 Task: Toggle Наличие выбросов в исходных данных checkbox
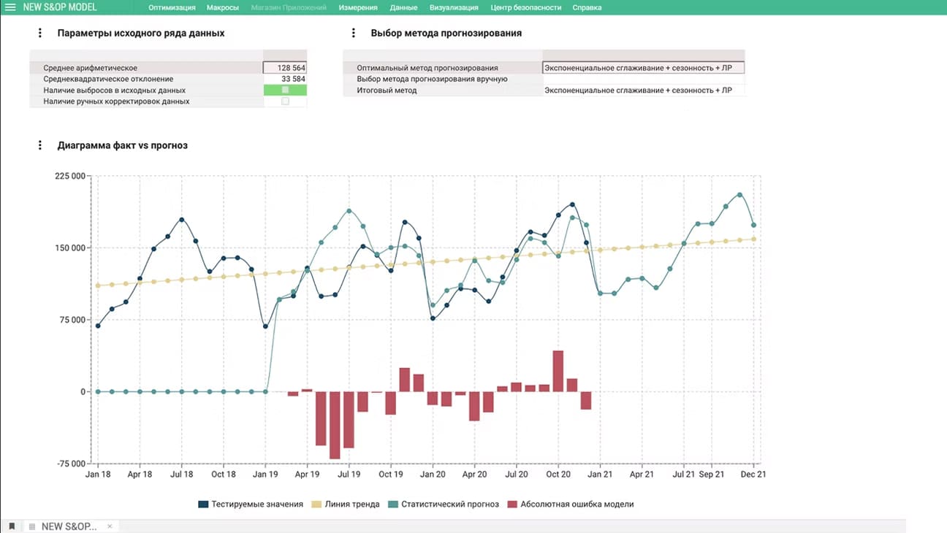coord(285,90)
